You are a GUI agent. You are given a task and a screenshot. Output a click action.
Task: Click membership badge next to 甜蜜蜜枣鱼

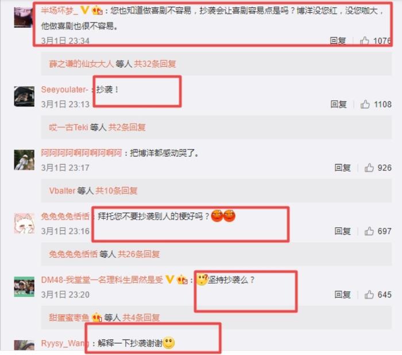[97, 318]
